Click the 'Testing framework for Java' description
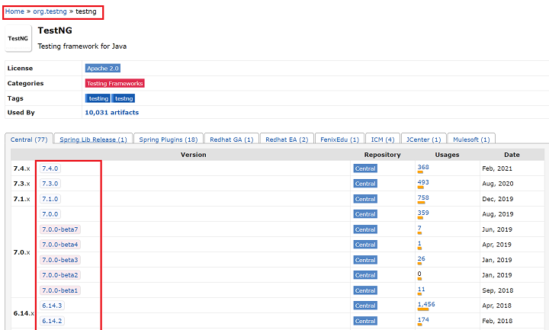The width and height of the screenshot is (549, 330). [x=82, y=46]
